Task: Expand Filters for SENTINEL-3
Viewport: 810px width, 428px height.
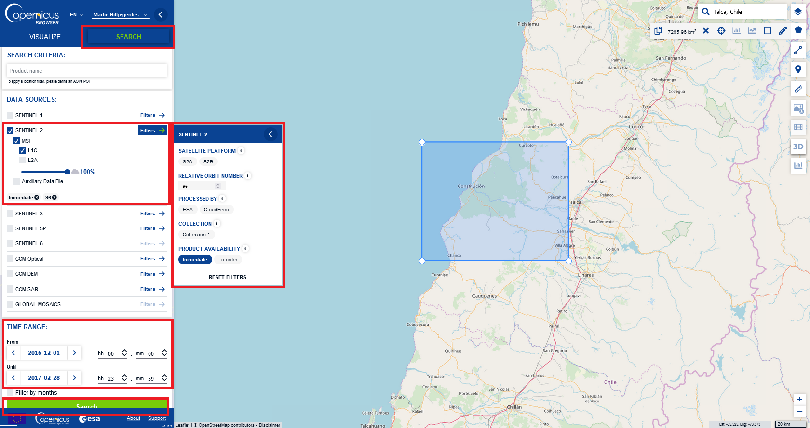Action: pos(152,214)
